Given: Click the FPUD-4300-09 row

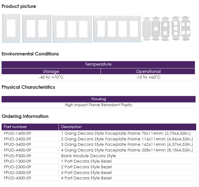Looking at the screenshot, I should click(x=99, y=178).
